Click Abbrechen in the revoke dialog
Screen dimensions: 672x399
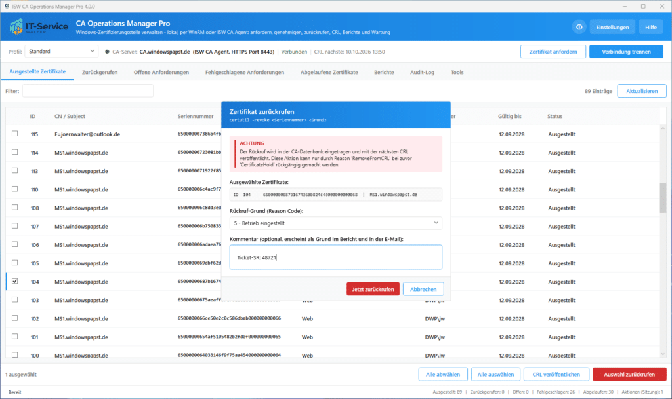point(423,289)
